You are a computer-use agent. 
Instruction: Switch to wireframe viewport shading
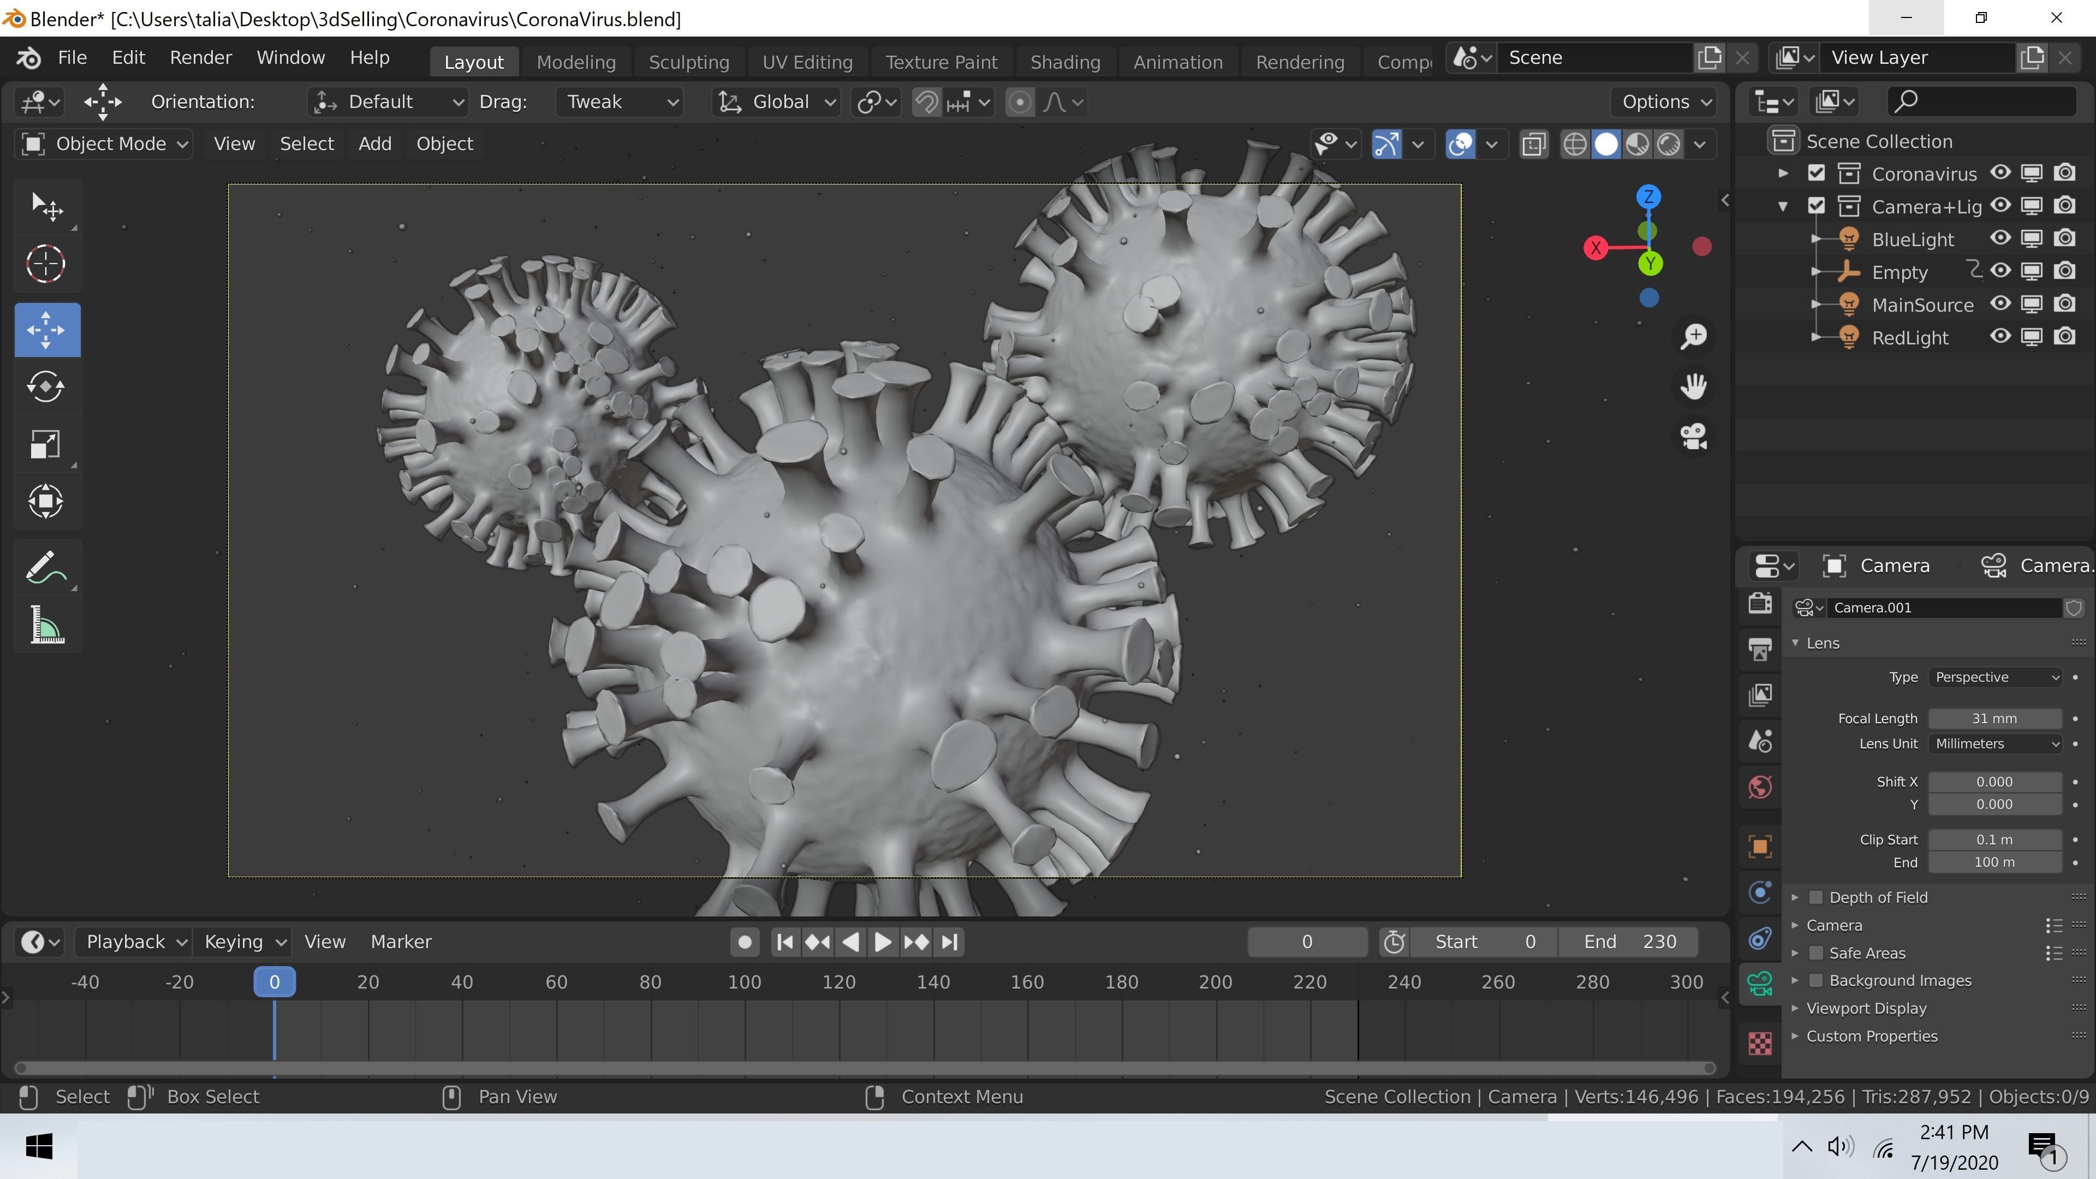1574,144
